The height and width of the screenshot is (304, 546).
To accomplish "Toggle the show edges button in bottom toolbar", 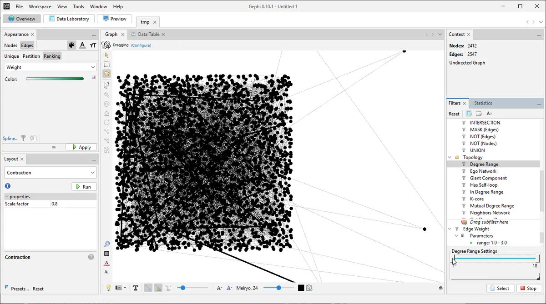I will tap(148, 288).
